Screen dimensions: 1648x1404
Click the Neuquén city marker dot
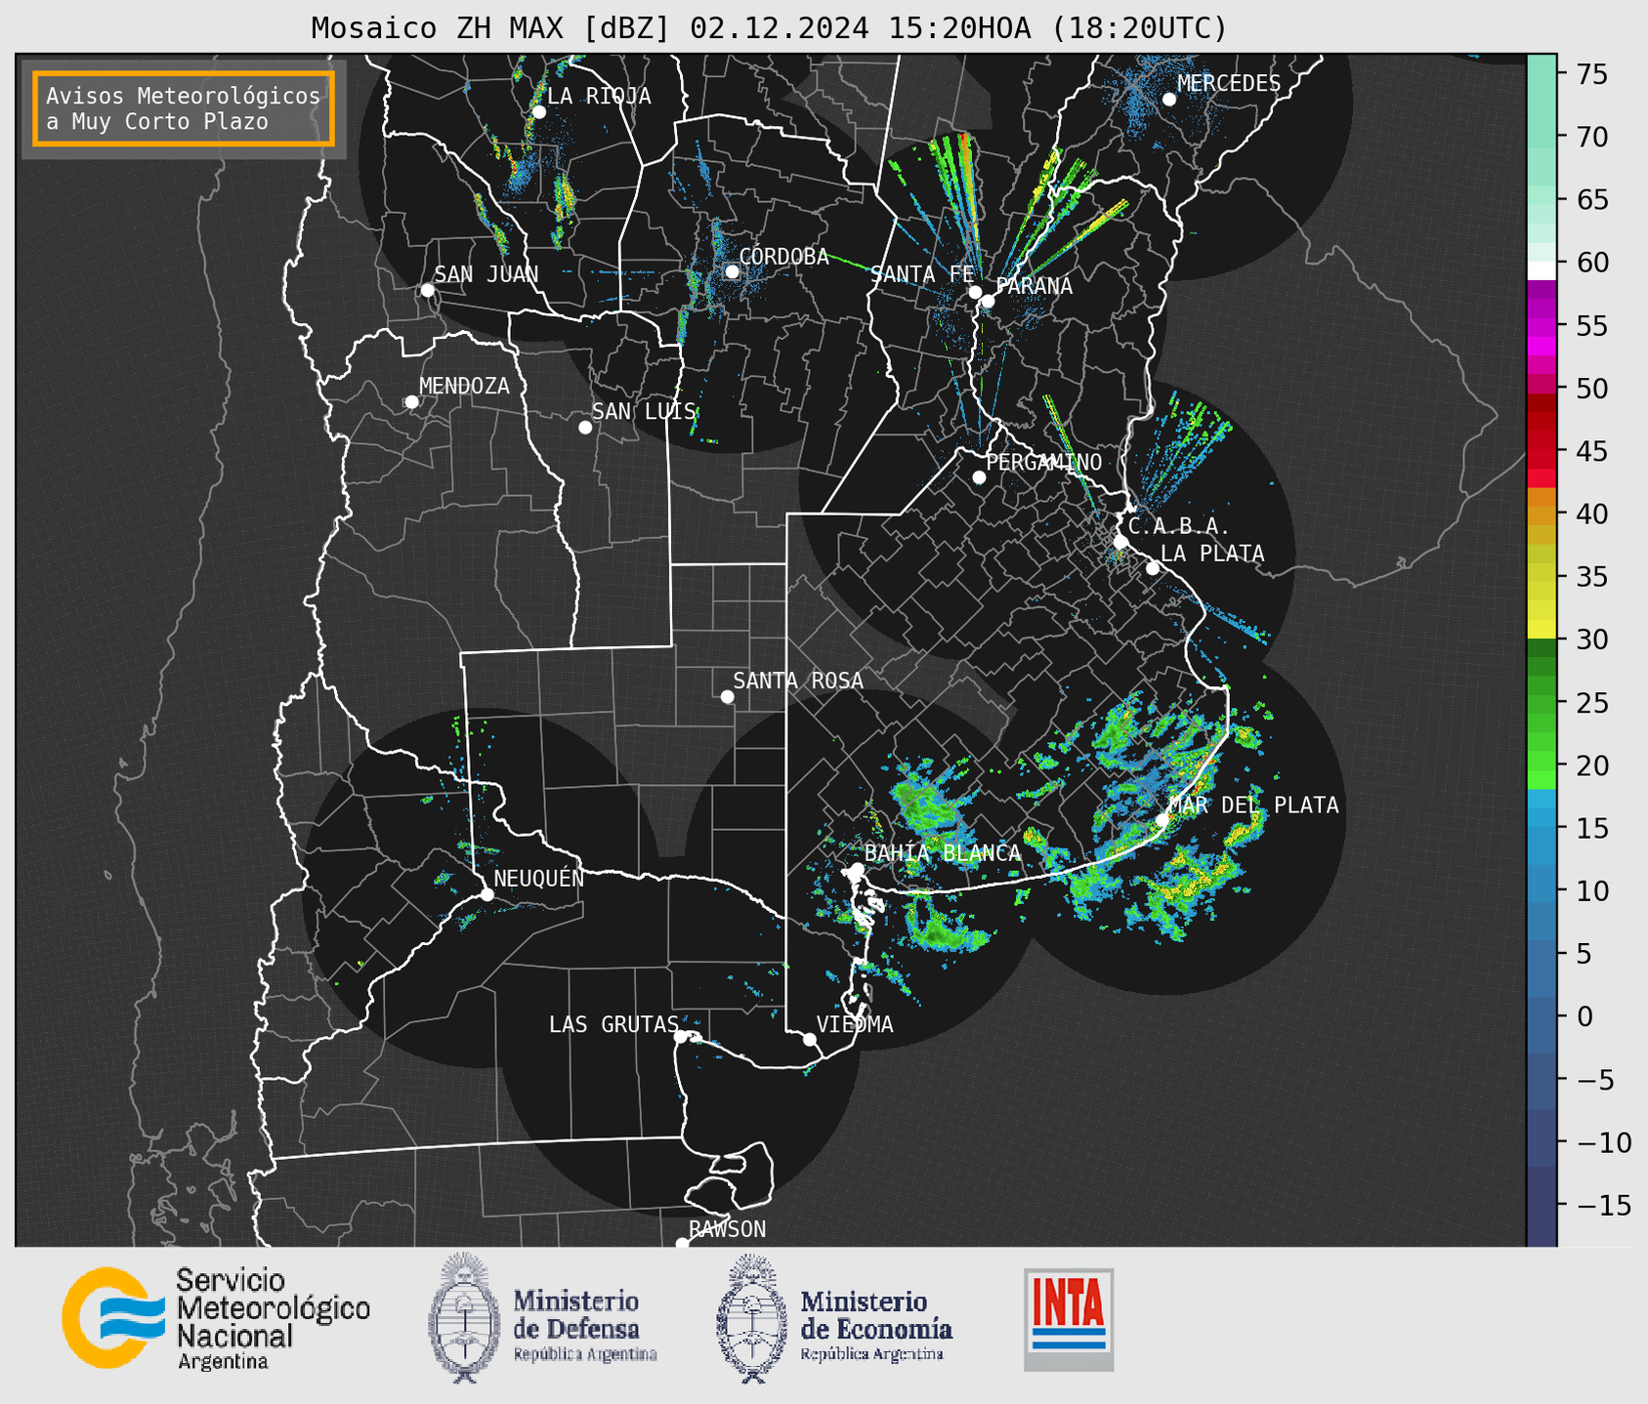(486, 894)
